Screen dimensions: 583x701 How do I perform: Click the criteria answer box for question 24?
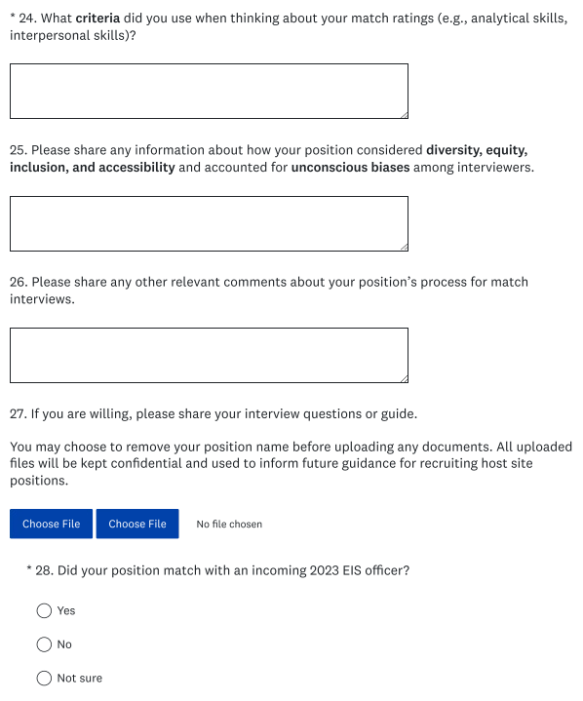[x=209, y=92]
